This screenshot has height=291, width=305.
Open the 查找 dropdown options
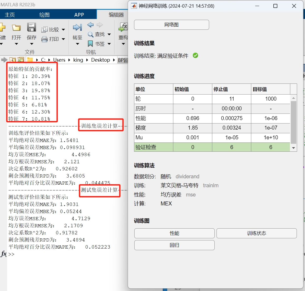(x=109, y=34)
